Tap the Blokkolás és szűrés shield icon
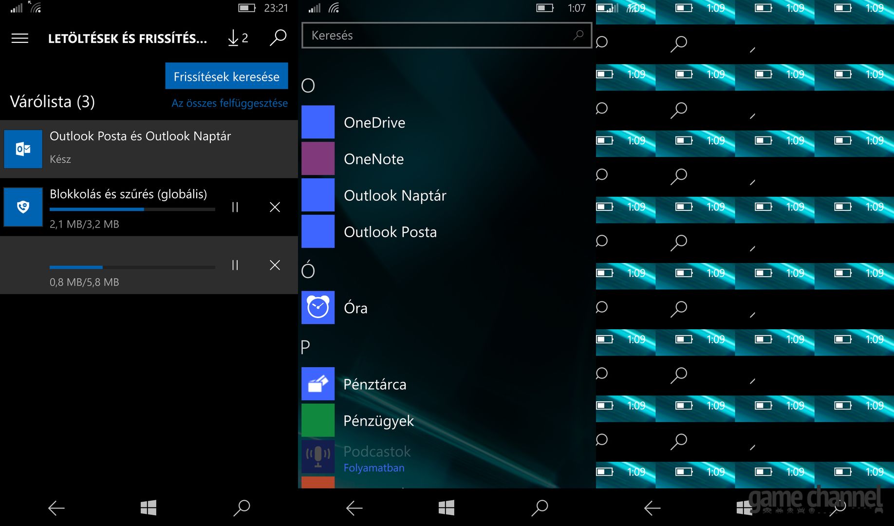894x526 pixels. click(x=23, y=207)
